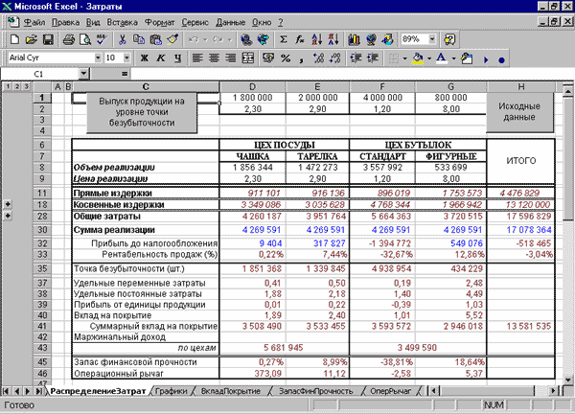575x414 pixels.
Task: Click horizontal scrollbar right arrow
Action: coord(553,391)
